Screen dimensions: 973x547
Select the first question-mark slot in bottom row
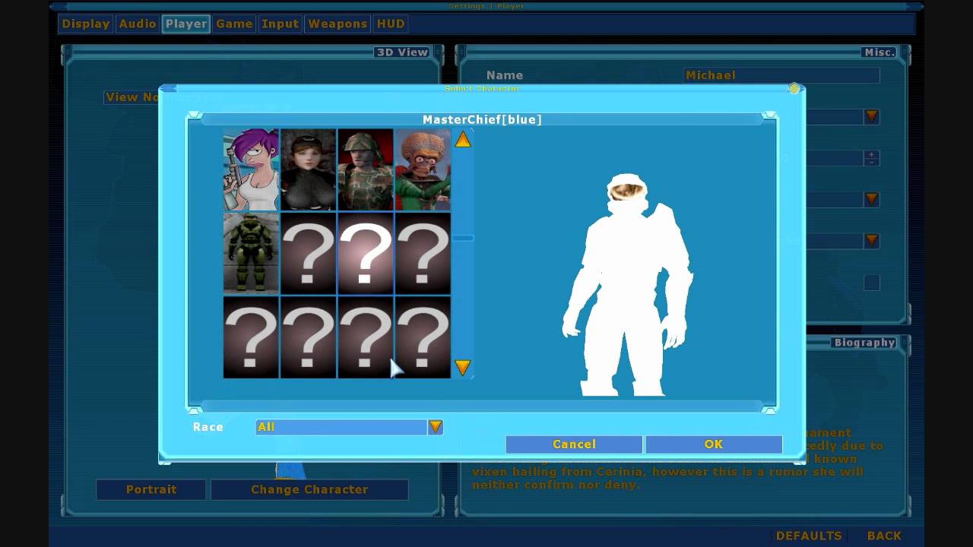pos(251,337)
